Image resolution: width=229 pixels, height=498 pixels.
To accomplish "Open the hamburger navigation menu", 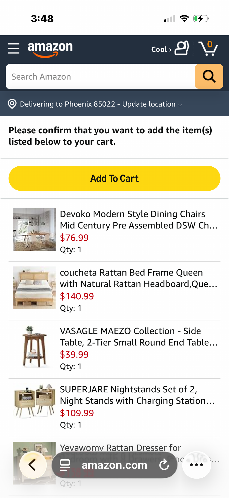I will (x=14, y=48).
